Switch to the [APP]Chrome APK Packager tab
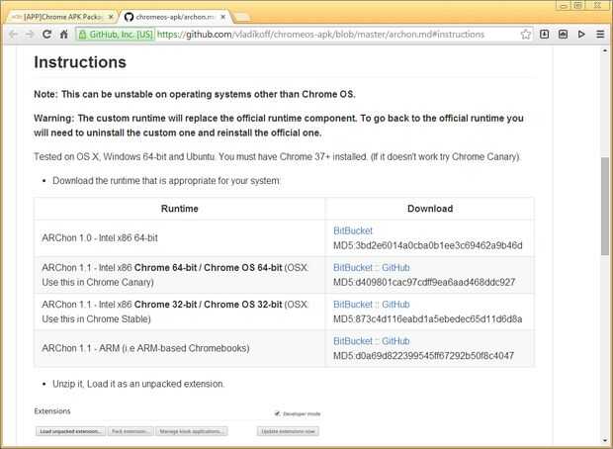This screenshot has width=613, height=449. pos(62,17)
